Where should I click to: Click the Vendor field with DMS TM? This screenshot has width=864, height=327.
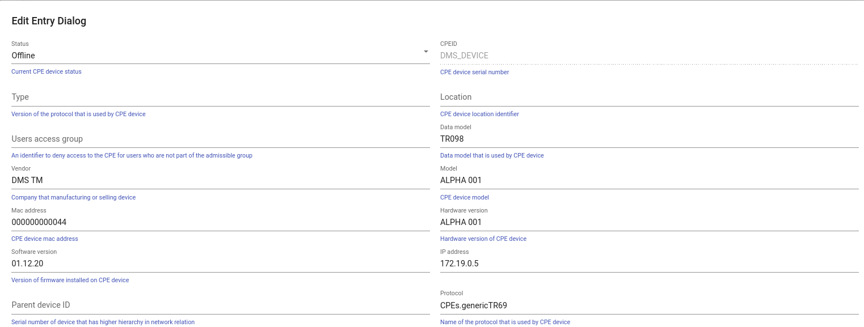[x=220, y=180]
